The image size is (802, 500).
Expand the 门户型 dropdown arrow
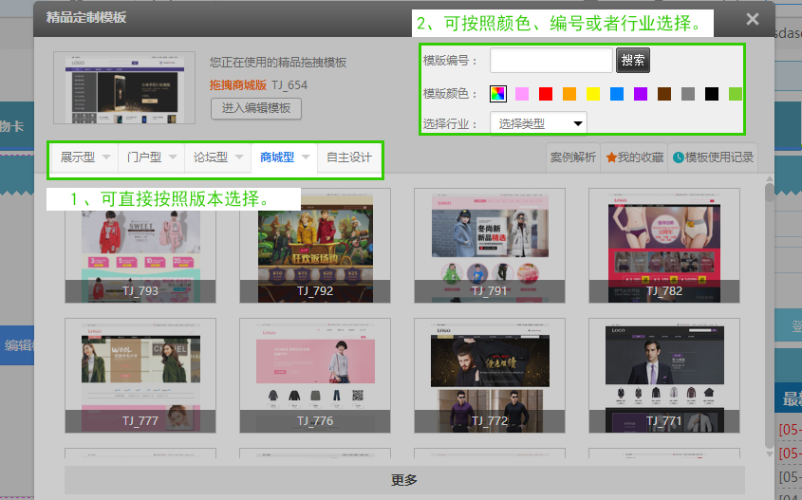point(173,157)
